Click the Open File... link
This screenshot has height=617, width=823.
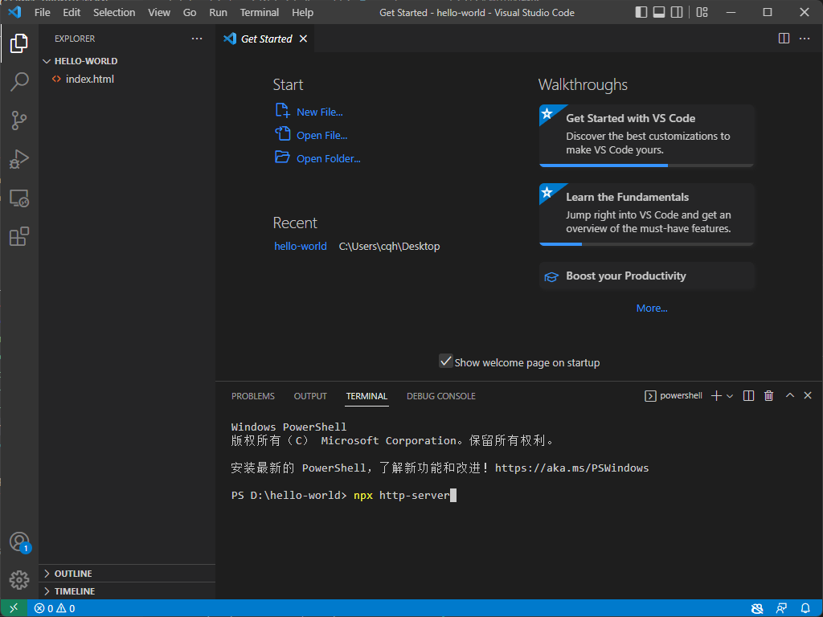(311, 135)
